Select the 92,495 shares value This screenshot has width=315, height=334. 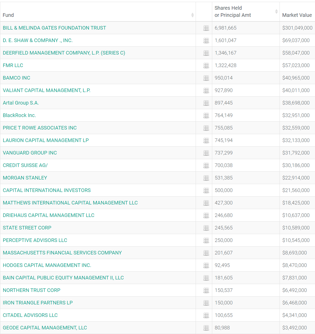pyautogui.click(x=222, y=265)
